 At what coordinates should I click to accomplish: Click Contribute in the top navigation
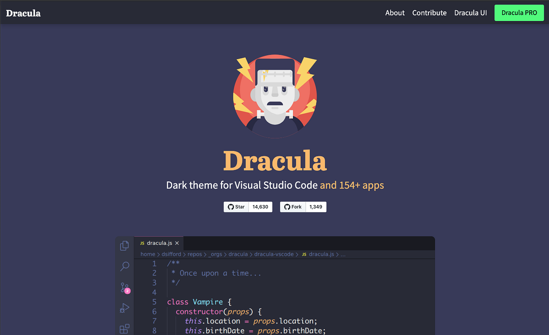tap(429, 13)
